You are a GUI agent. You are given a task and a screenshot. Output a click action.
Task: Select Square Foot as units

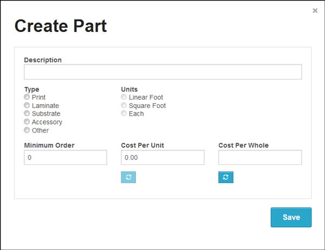click(x=123, y=105)
